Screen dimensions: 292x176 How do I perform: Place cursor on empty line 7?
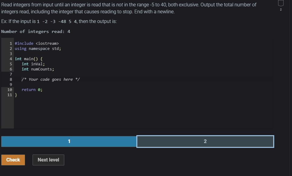click(x=143, y=74)
